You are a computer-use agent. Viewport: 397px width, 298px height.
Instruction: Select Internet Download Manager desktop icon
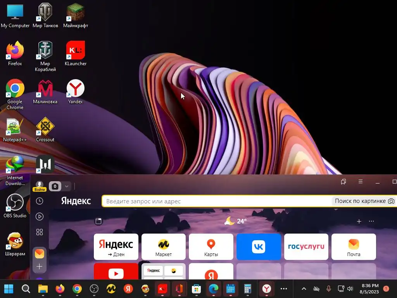[x=15, y=171]
